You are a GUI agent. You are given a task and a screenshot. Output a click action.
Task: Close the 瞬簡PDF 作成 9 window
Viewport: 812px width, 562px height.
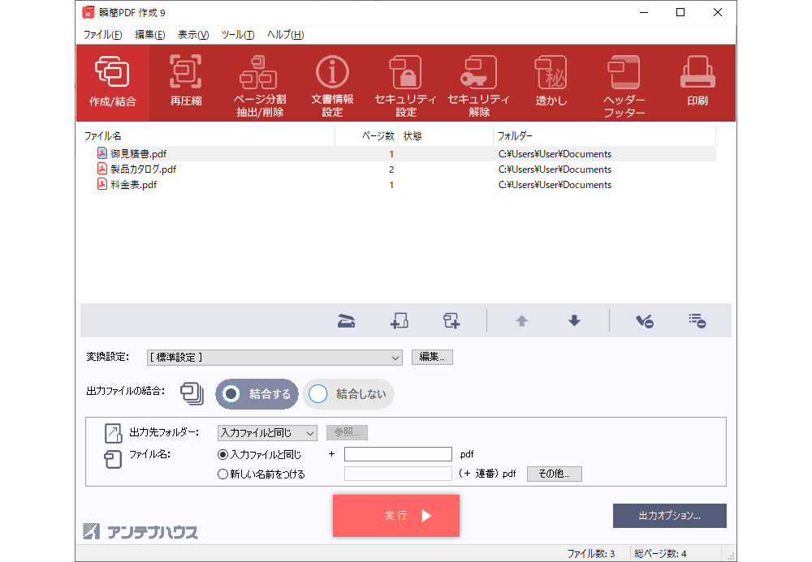pos(717,12)
